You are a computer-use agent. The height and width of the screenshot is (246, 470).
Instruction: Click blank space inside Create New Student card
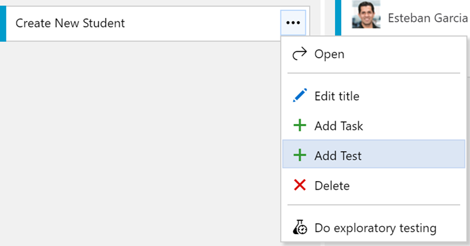click(201, 23)
